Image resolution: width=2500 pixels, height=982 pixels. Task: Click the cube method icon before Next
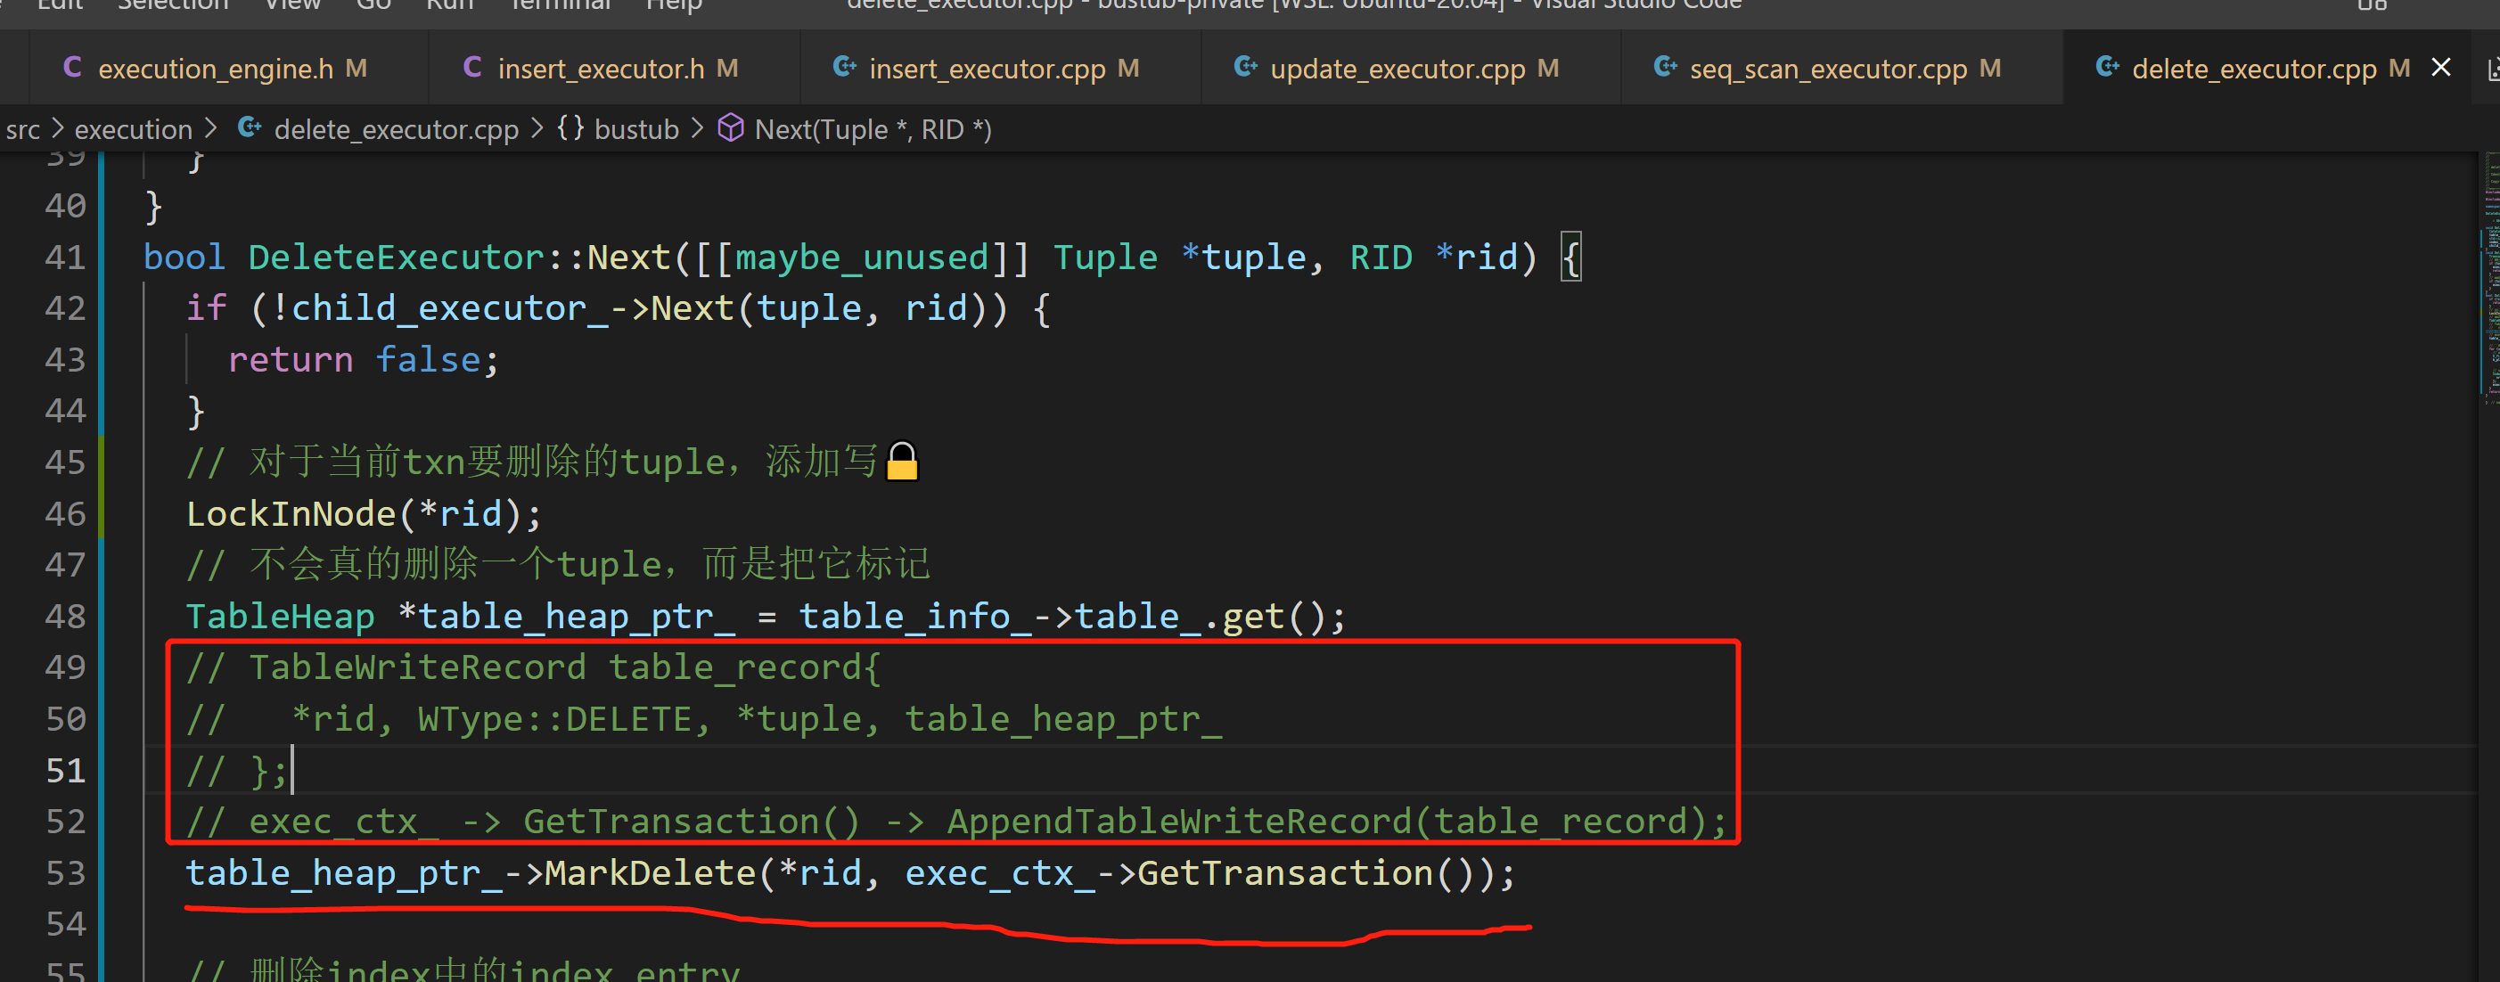click(730, 128)
